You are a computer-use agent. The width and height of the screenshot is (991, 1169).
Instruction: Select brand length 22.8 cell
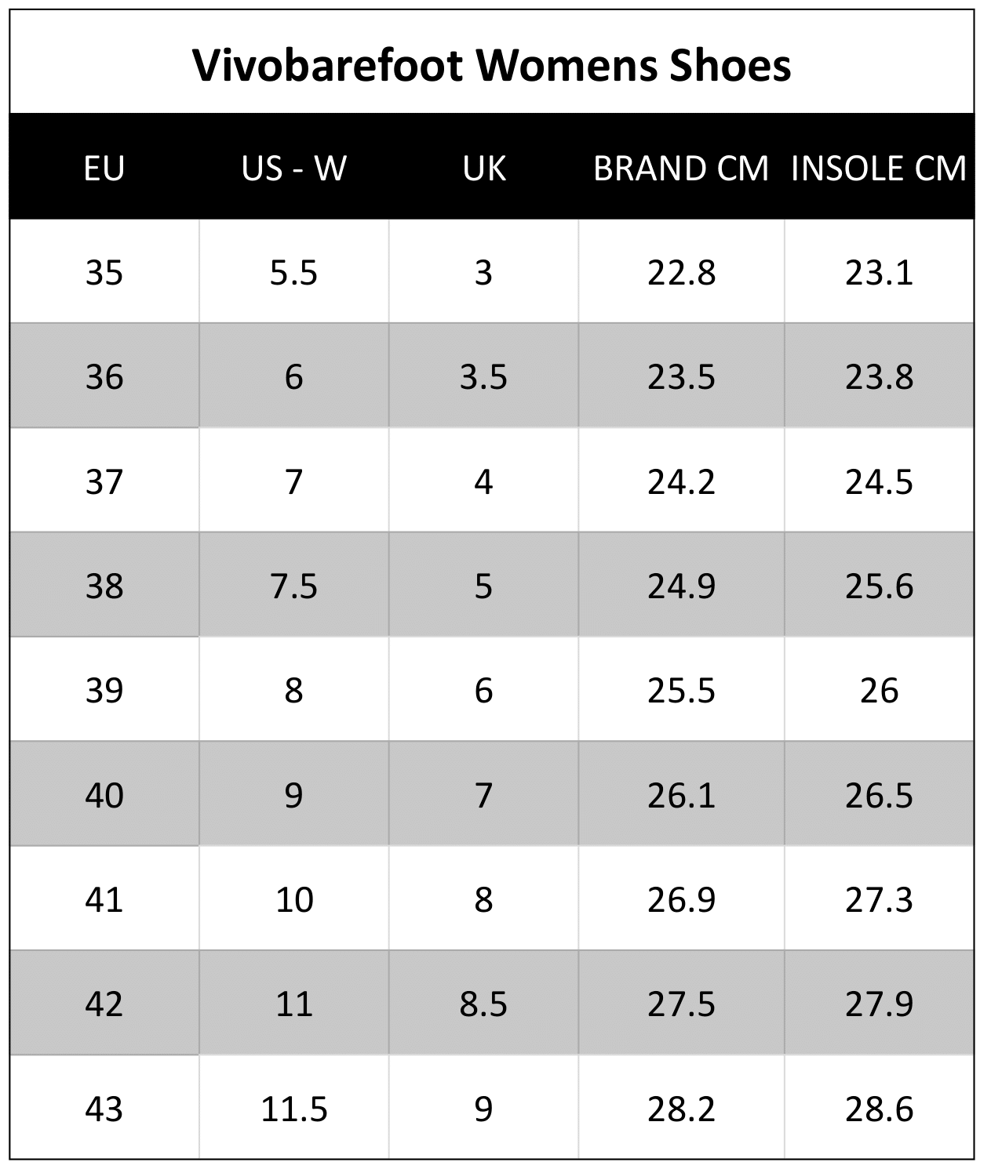681,271
